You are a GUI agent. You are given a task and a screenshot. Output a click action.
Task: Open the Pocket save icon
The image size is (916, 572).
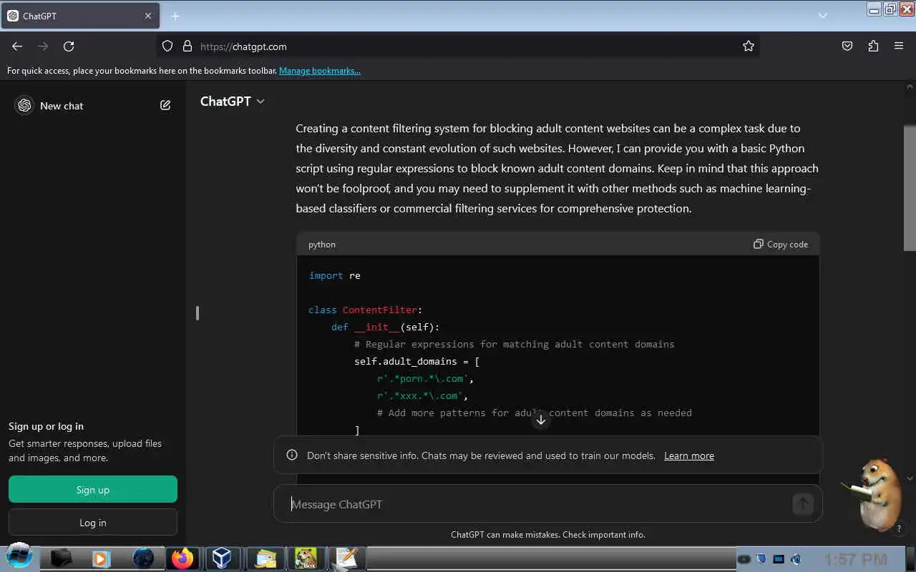[847, 46]
